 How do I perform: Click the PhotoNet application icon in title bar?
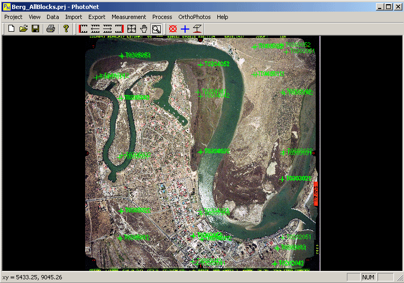pos(6,7)
